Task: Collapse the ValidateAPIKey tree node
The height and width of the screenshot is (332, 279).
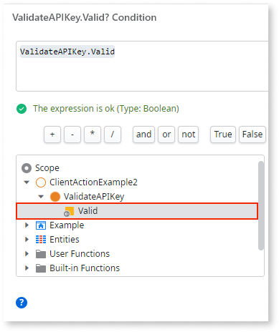Action: pyautogui.click(x=41, y=197)
